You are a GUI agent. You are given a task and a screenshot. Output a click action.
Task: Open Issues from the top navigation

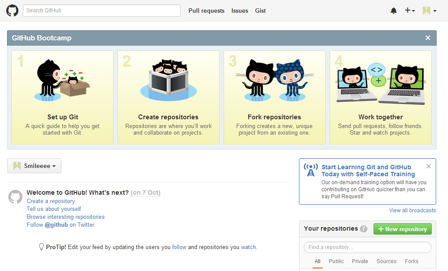[240, 11]
